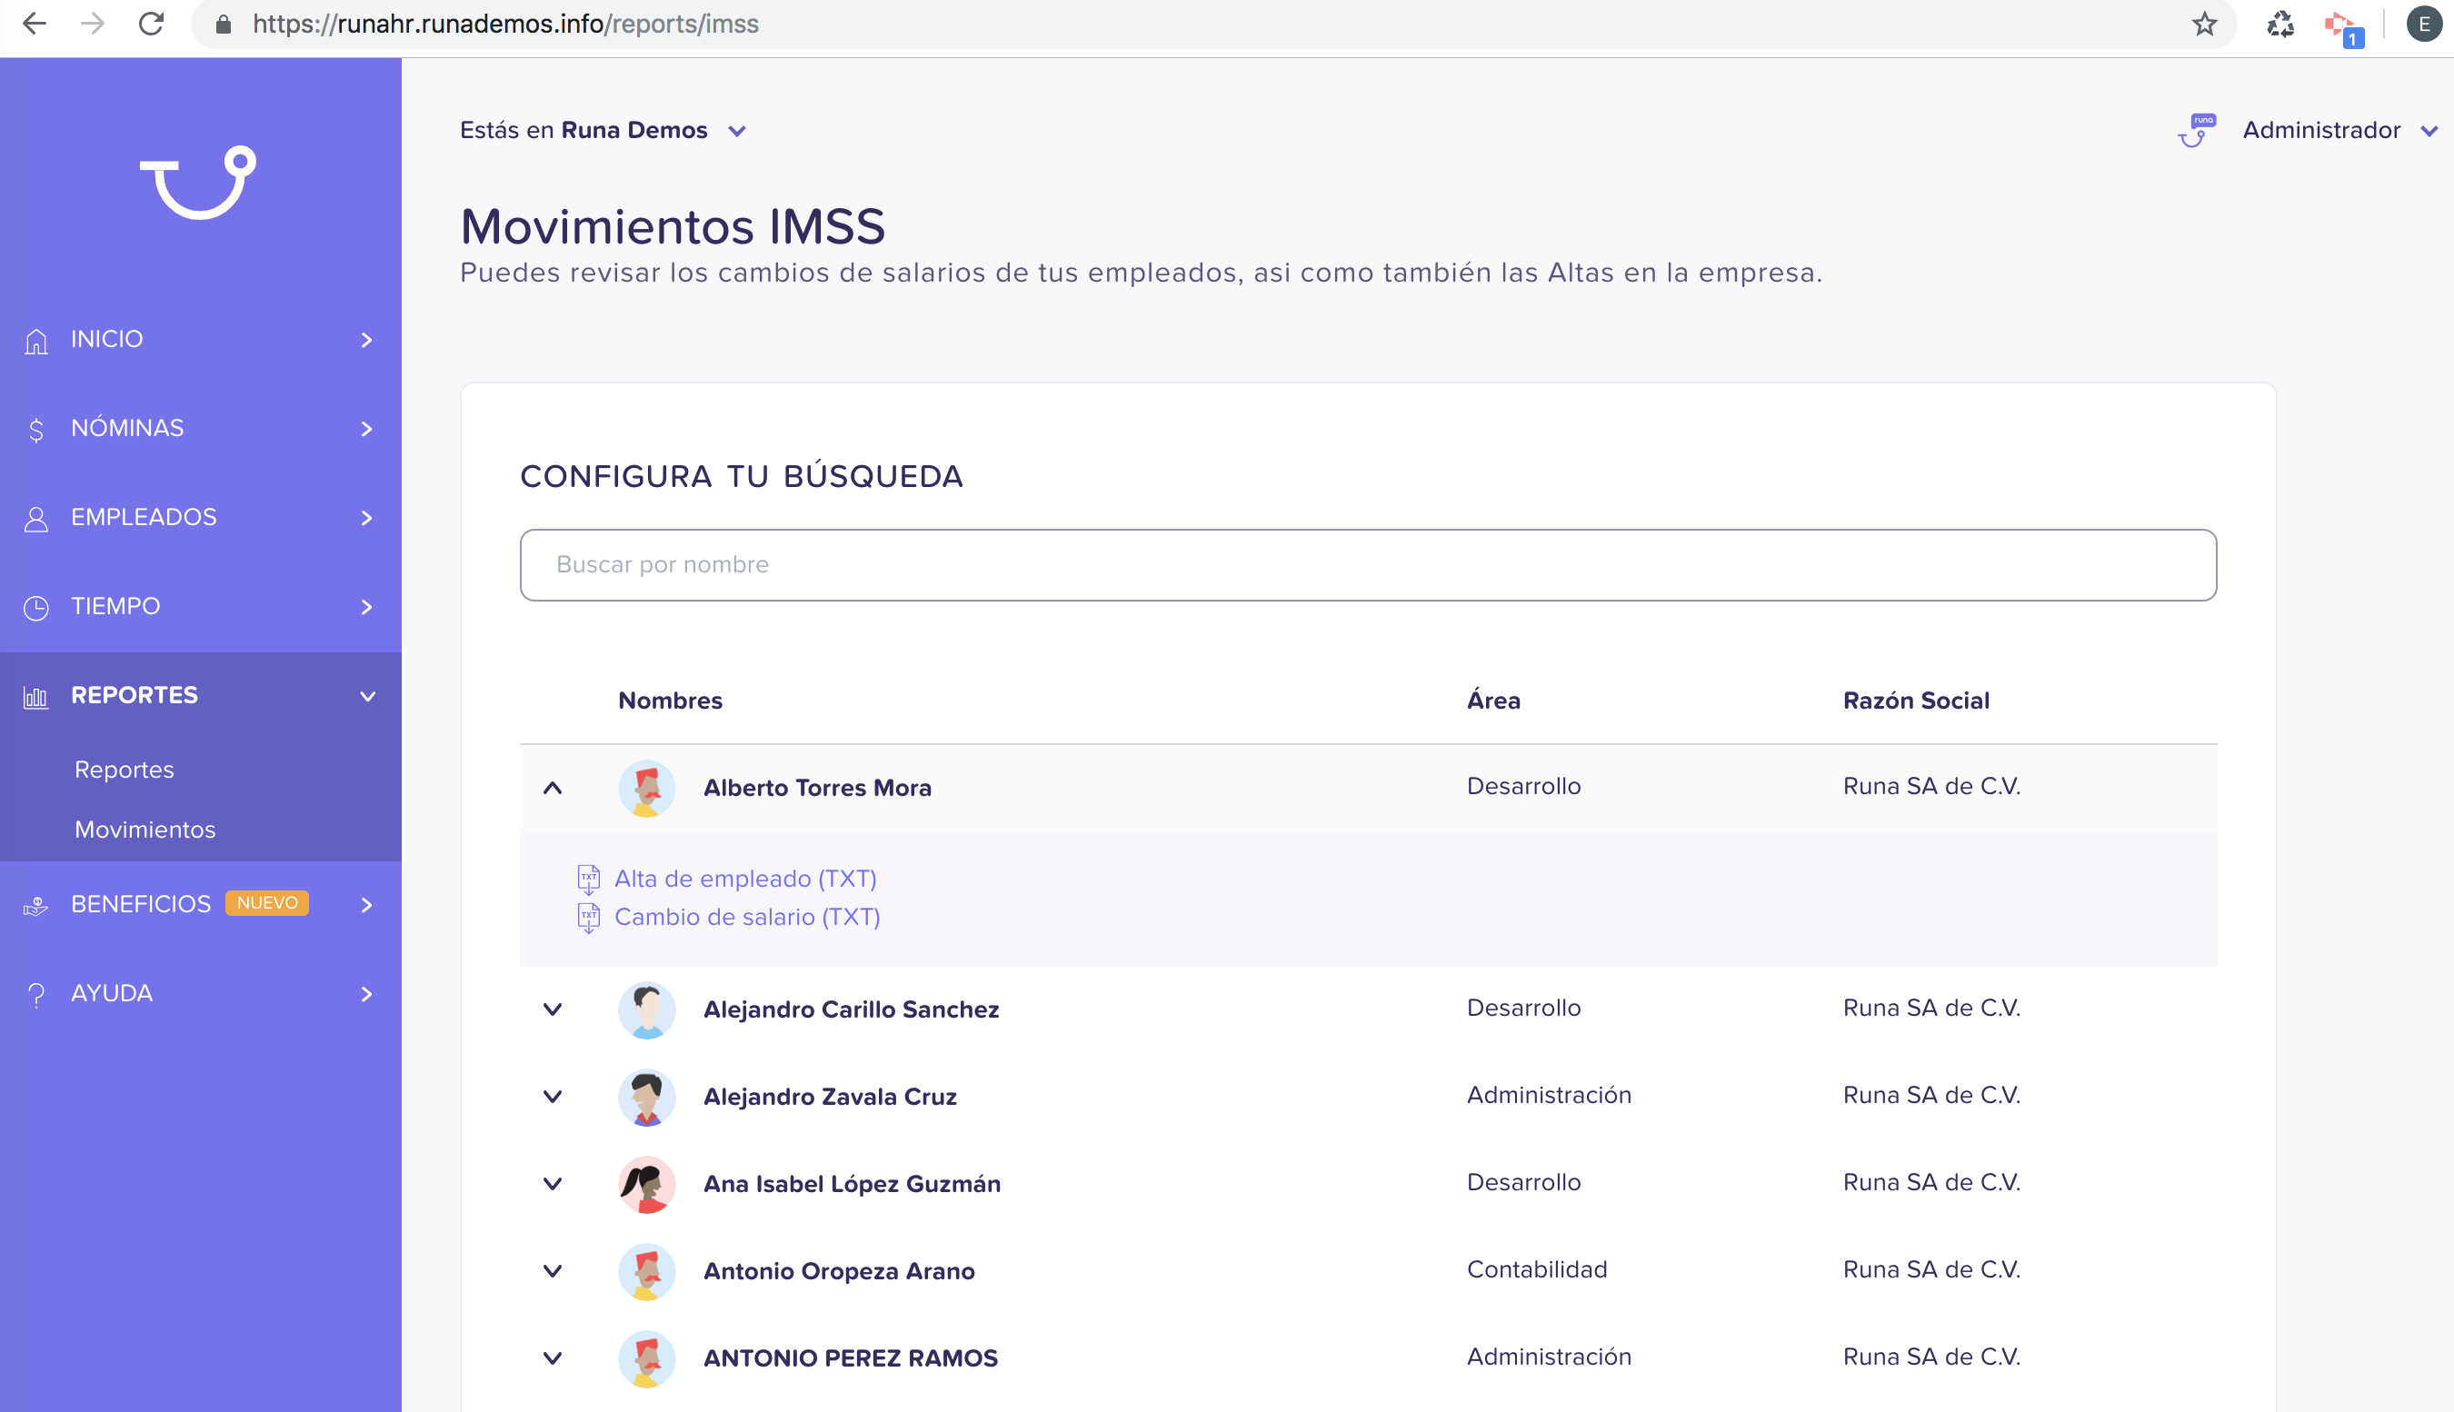Reload the page with refresh icon
The width and height of the screenshot is (2454, 1412).
[151, 24]
